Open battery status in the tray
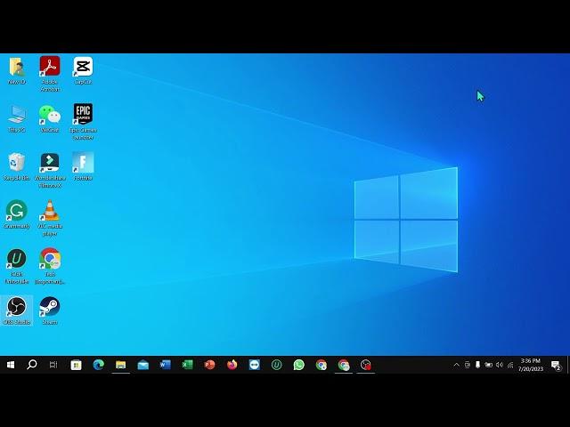The image size is (570, 427). coord(489,365)
